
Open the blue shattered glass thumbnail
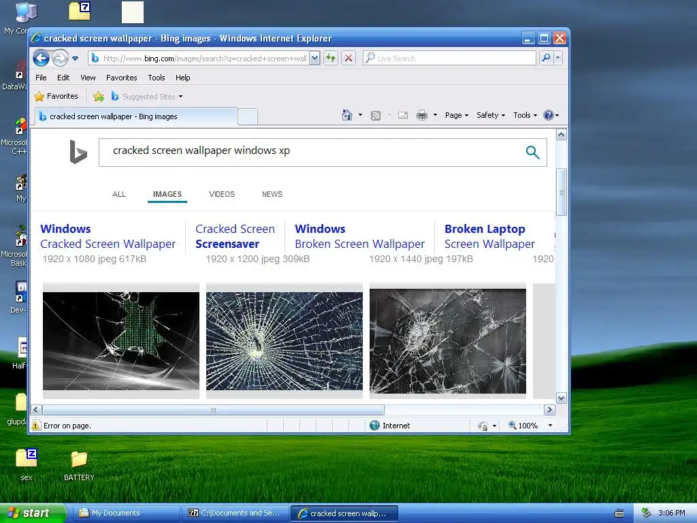285,341
